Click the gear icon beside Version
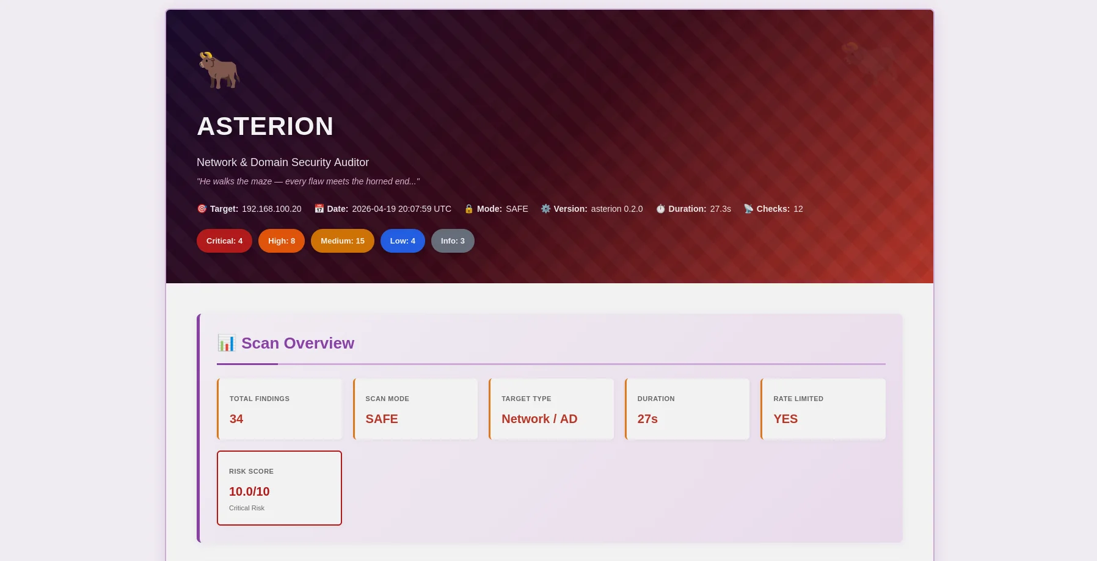The height and width of the screenshot is (561, 1097). click(x=546, y=209)
